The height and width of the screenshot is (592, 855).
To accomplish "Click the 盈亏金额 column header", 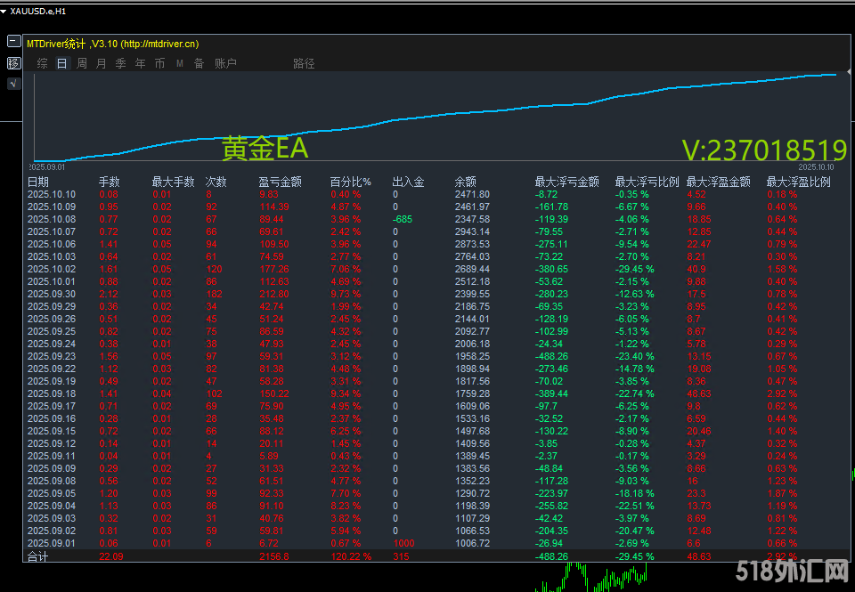I will tap(280, 182).
